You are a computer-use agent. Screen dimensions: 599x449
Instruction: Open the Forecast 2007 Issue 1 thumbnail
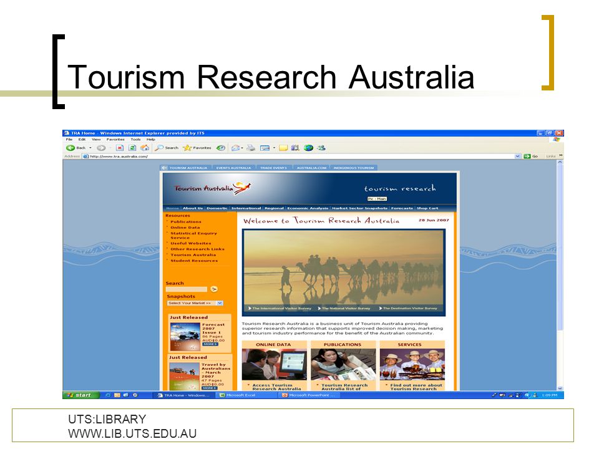pyautogui.click(x=185, y=337)
